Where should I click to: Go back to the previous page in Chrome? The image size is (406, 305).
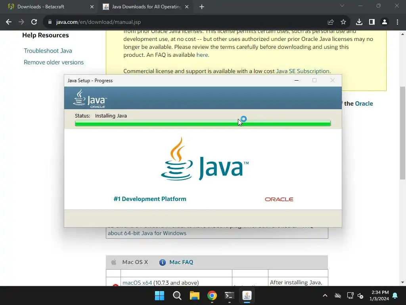[x=9, y=22]
